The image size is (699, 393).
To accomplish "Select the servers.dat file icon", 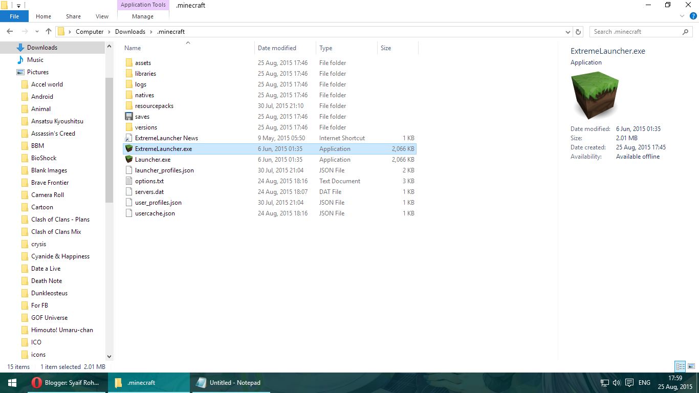I will coord(129,192).
